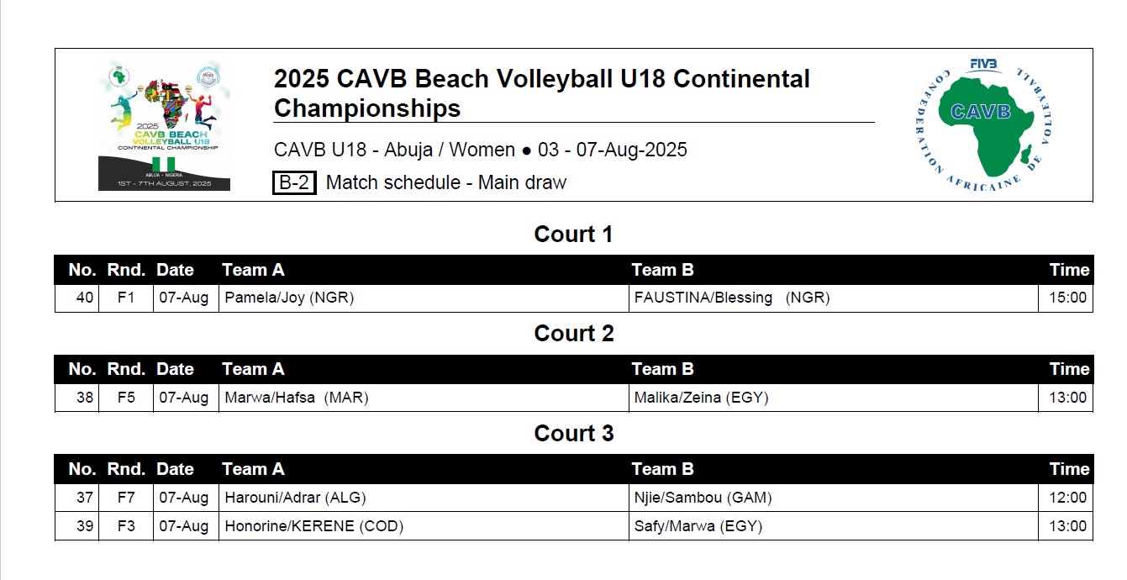
Task: Select FAUSTINA/Blessing (NGR) team cell
Action: (x=832, y=298)
